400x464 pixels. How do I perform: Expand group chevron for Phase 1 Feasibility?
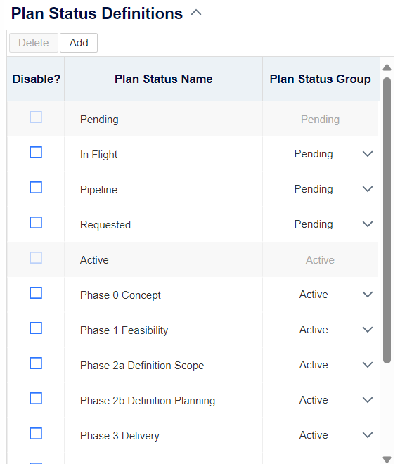(x=368, y=330)
